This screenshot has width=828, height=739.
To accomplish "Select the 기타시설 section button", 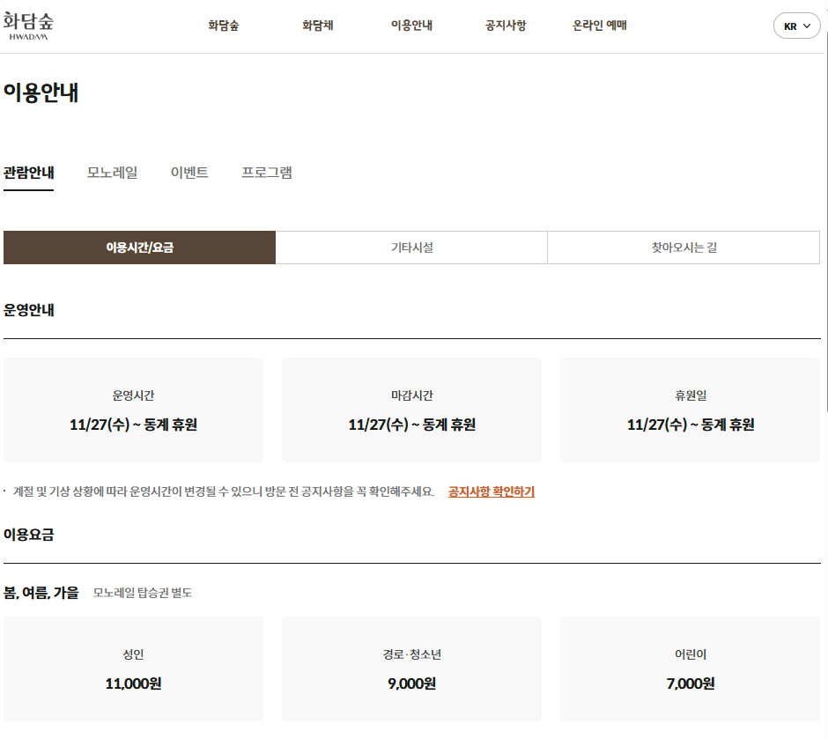I will 411,247.
